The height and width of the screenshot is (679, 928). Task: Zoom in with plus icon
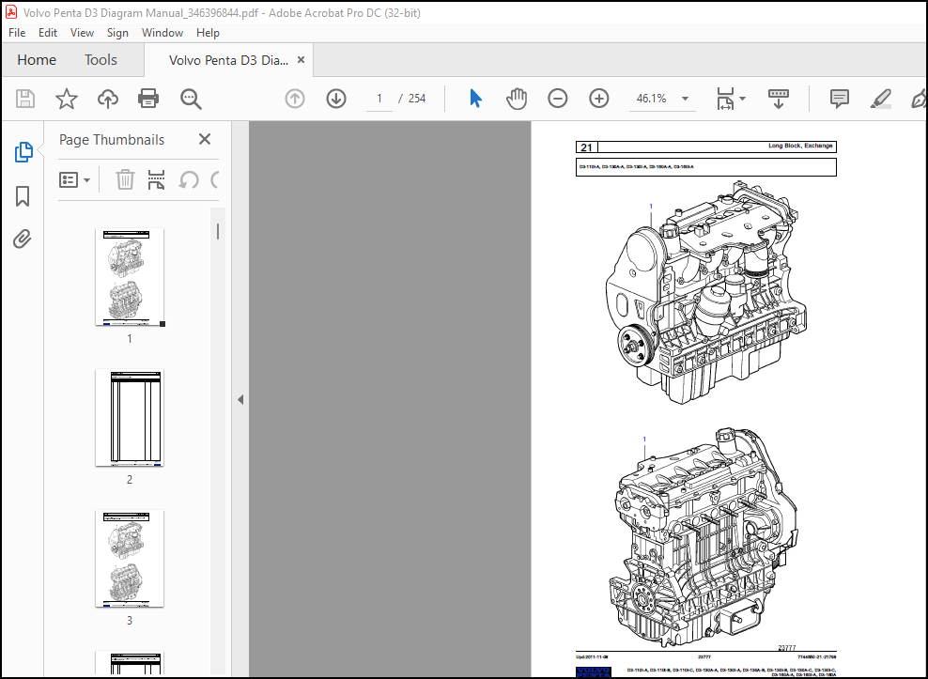point(599,99)
